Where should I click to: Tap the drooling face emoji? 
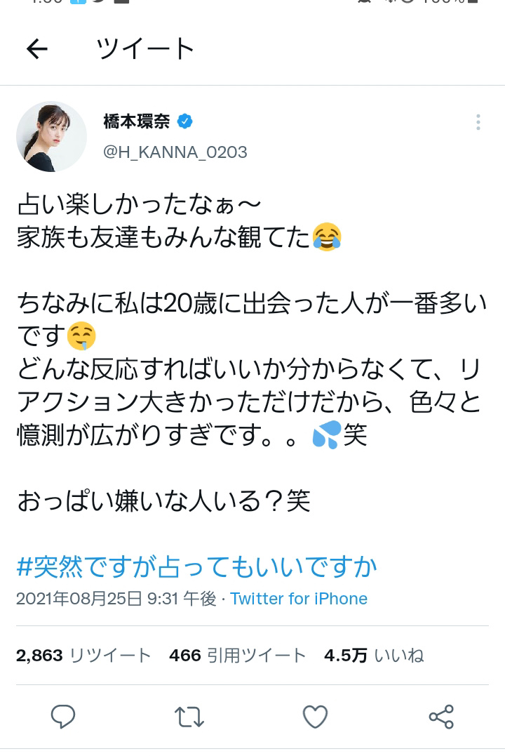pyautogui.click(x=81, y=336)
